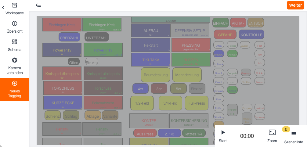This screenshot has width=307, height=147.
Task: Select the Raumdeckung tag button
Action: pyautogui.click(x=155, y=75)
